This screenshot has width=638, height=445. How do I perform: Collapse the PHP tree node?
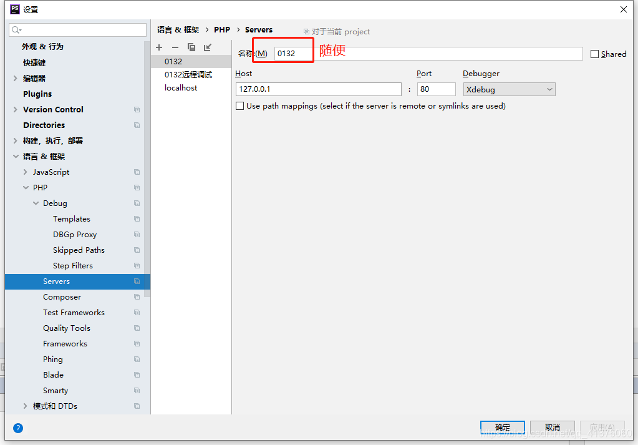coord(26,188)
